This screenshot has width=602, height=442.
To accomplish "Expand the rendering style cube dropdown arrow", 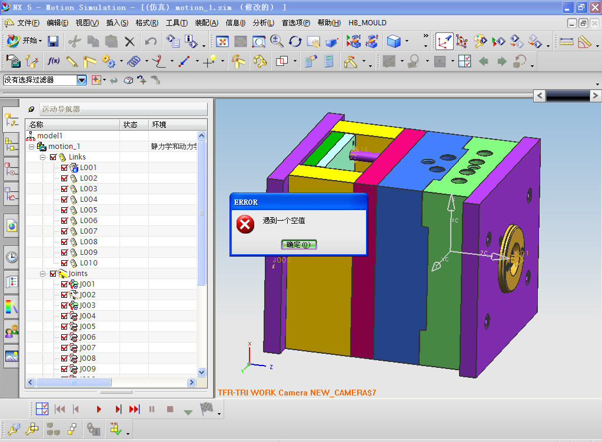I will [407, 41].
